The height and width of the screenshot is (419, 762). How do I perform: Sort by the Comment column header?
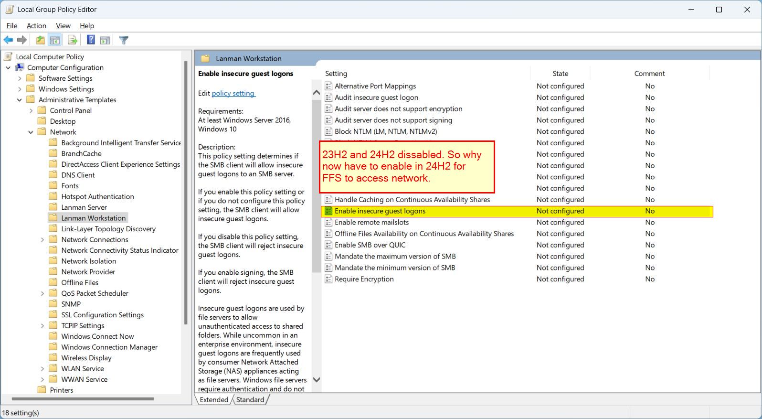coord(650,74)
